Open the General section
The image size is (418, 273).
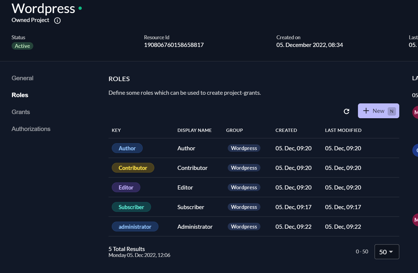pos(22,78)
